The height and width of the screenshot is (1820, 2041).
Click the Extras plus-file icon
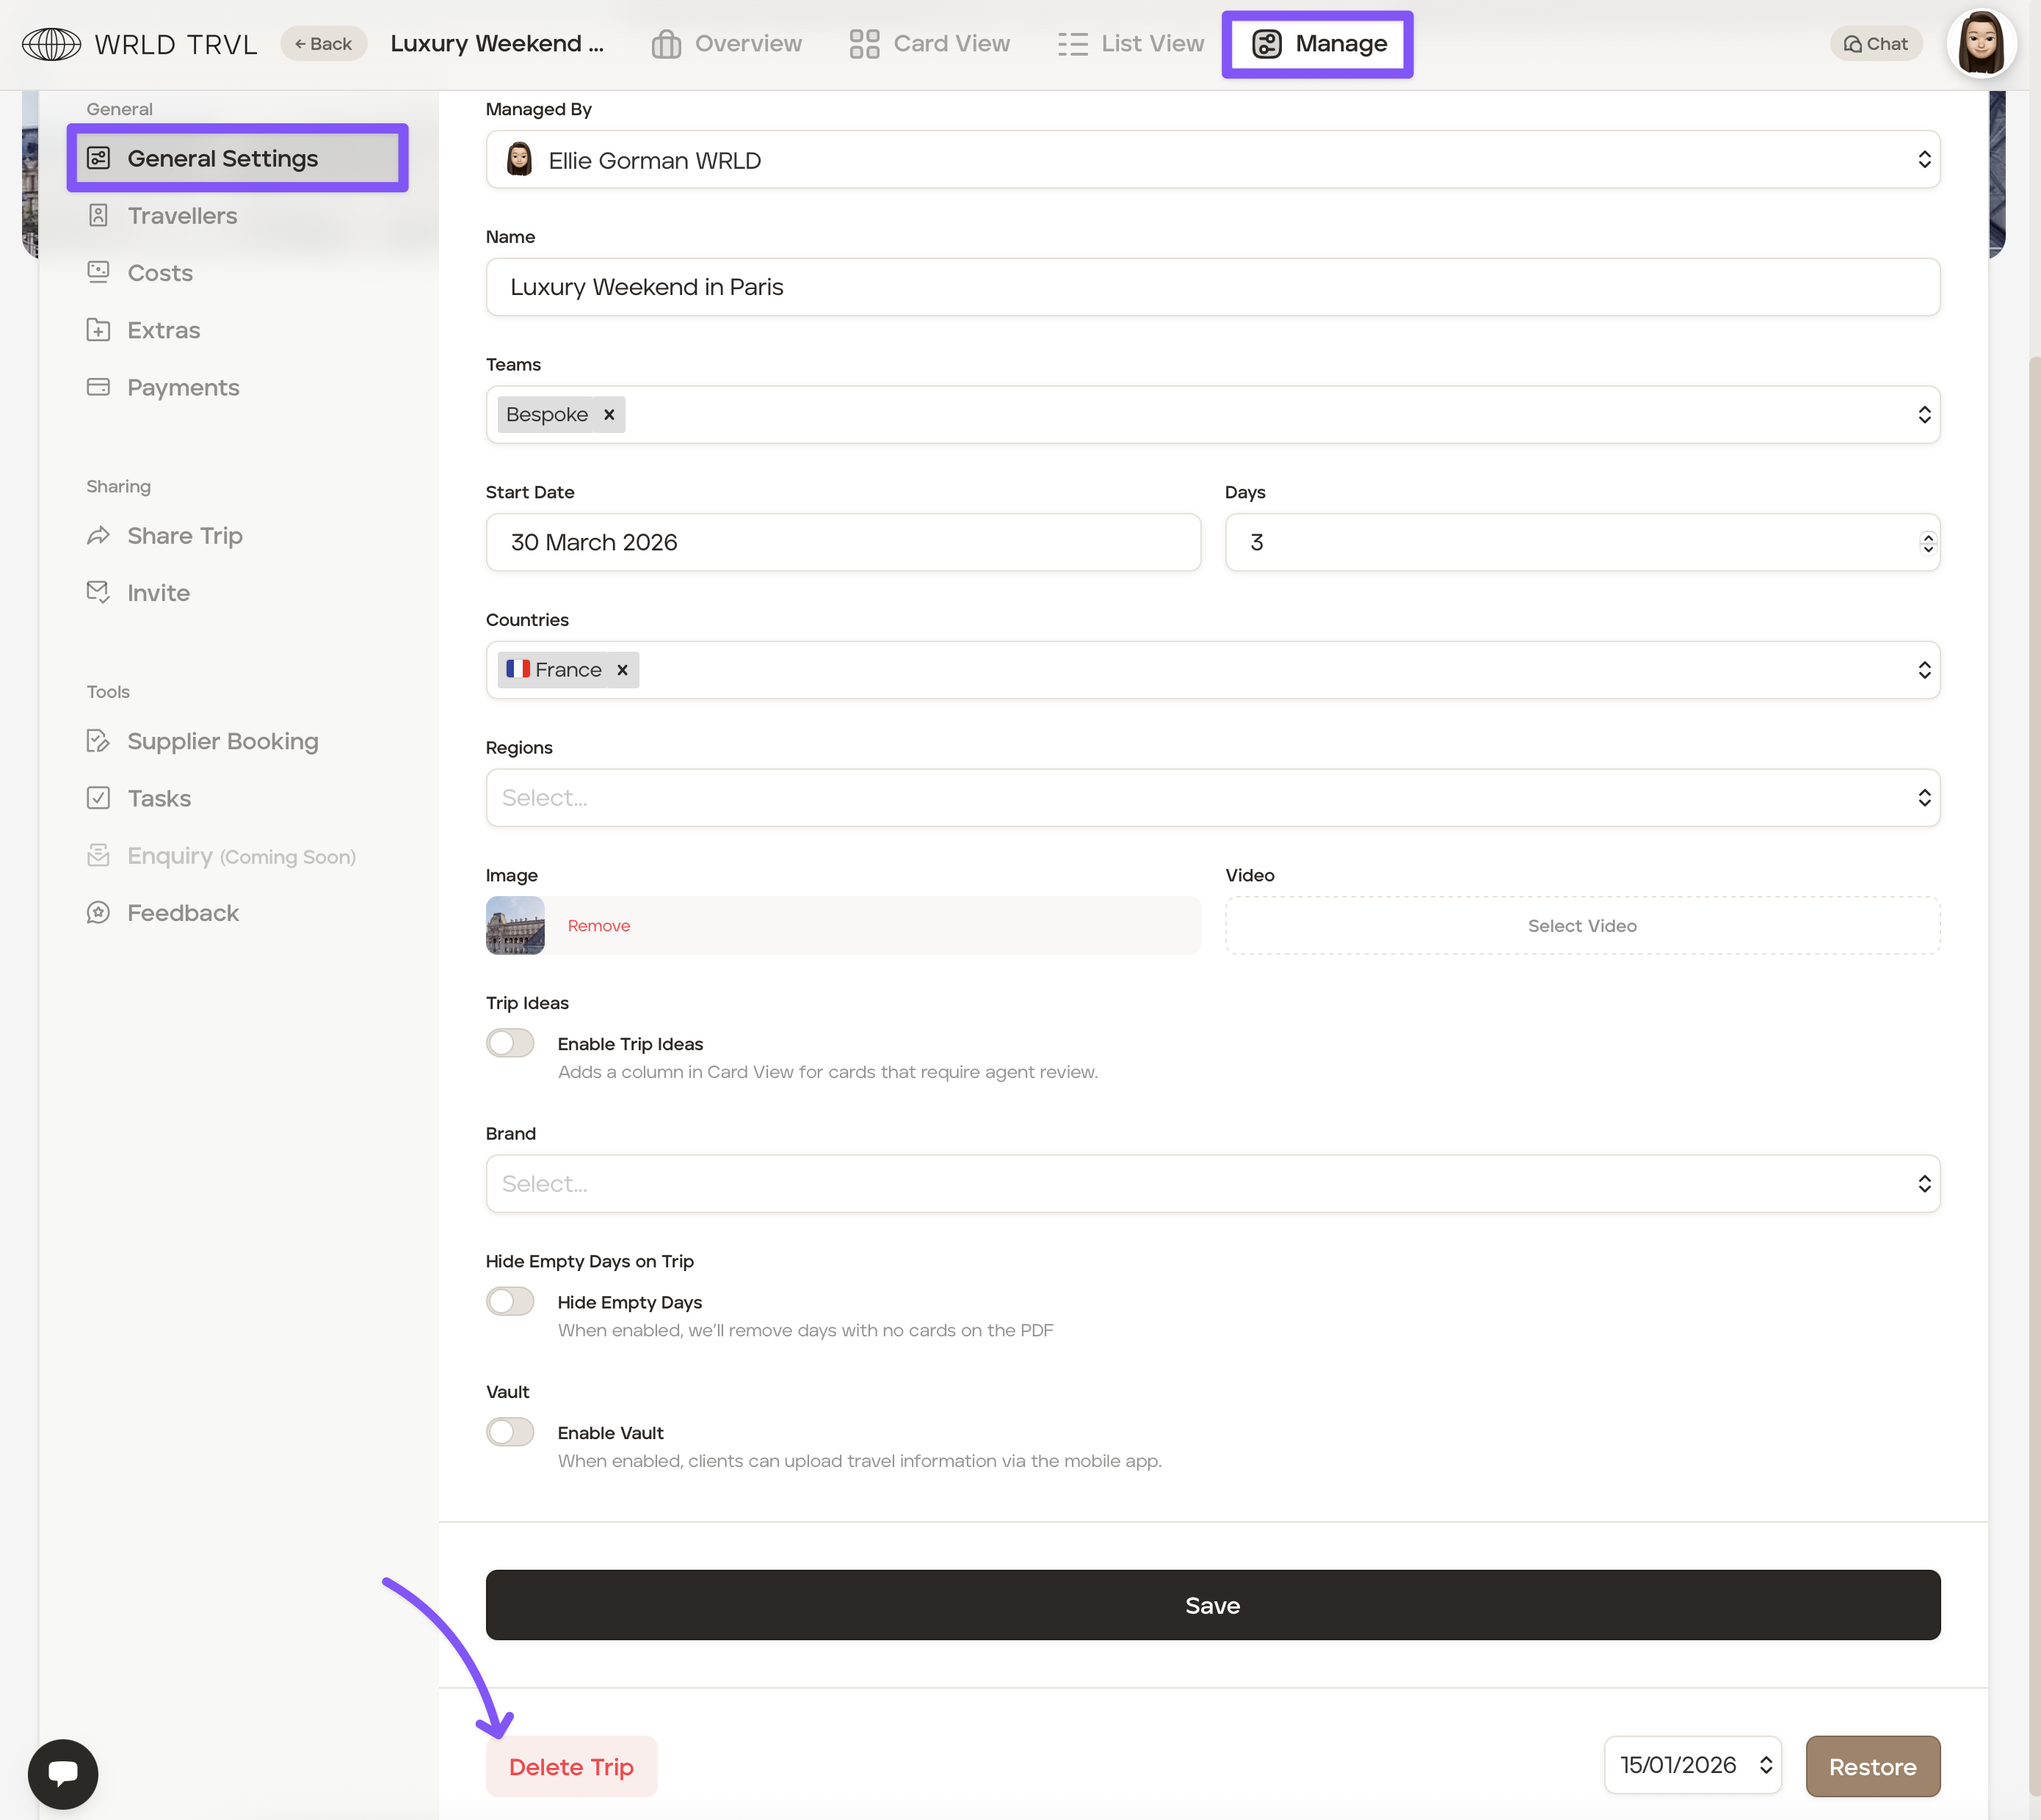98,330
